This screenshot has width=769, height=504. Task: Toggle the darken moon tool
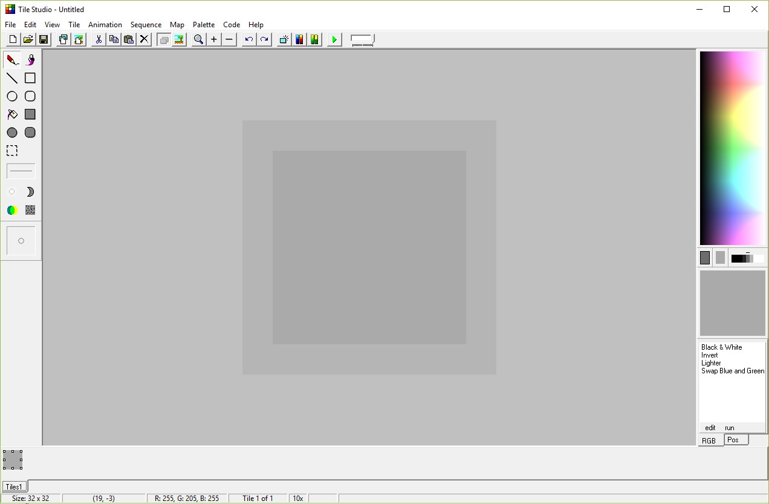30,192
